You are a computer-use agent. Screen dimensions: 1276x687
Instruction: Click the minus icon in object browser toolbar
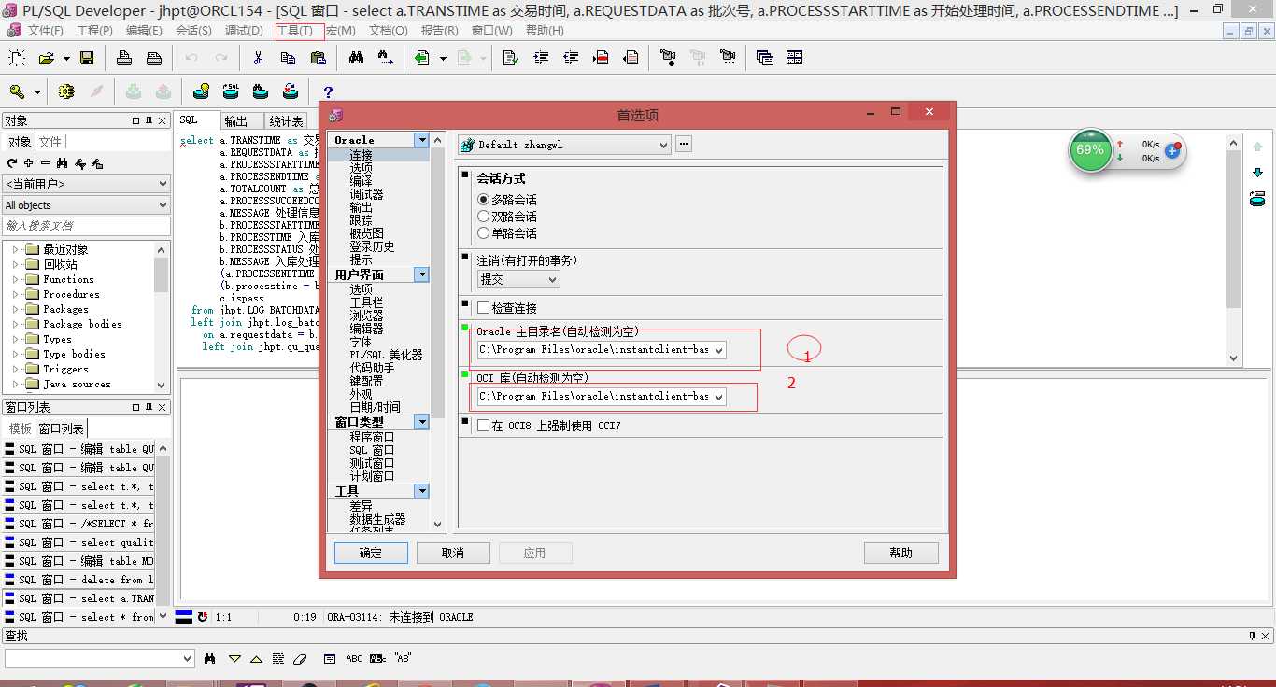[47, 163]
